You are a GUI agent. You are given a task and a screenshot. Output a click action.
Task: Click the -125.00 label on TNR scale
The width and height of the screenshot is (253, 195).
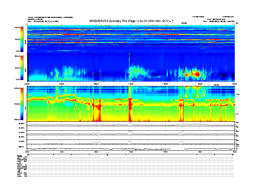[x=17, y=88]
